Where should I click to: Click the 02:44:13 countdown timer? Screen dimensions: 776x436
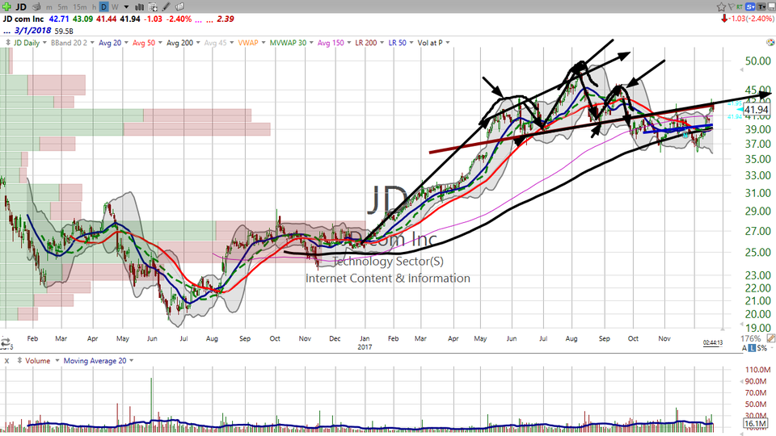tap(713, 342)
